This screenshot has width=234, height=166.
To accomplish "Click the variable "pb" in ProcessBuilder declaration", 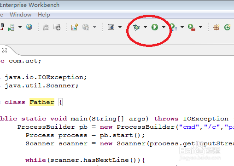I will (83, 127).
